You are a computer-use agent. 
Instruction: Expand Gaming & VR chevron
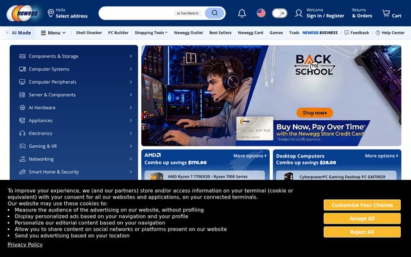[x=131, y=146]
